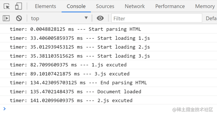Open the Network tab

tap(135, 6)
